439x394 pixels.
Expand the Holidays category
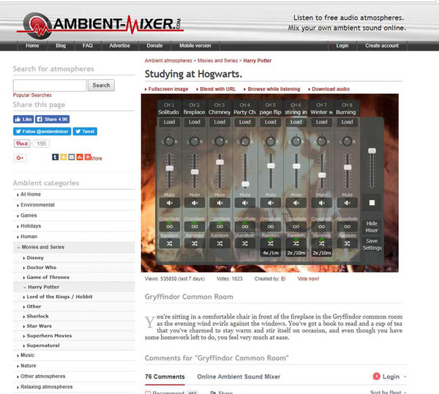coord(31,226)
